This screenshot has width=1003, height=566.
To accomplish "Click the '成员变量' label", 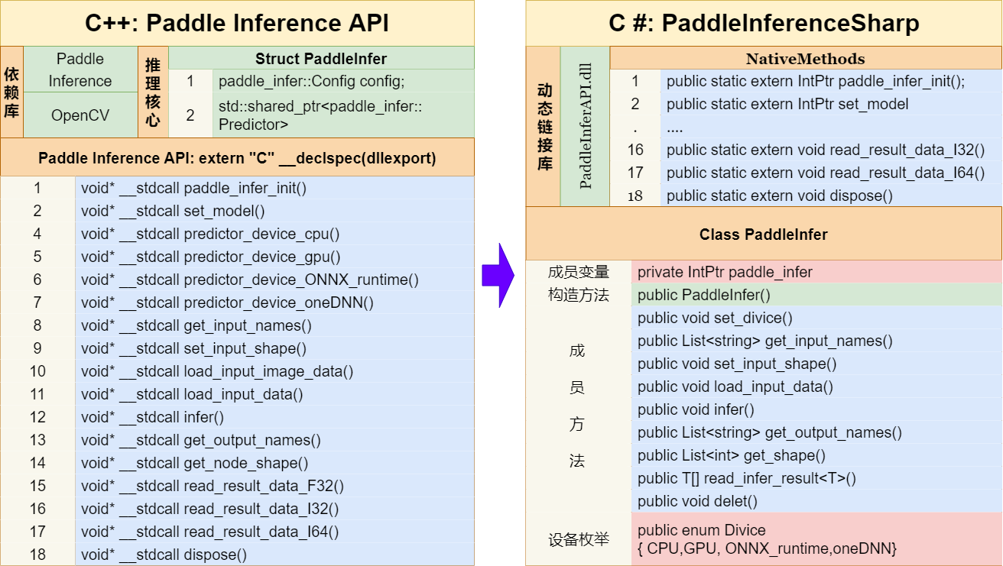I will (579, 272).
